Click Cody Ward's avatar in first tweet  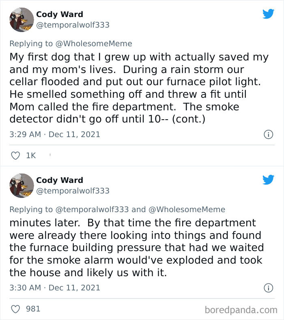tap(22, 19)
